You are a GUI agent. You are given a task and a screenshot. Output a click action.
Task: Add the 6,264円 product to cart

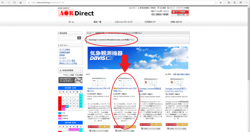point(119,127)
